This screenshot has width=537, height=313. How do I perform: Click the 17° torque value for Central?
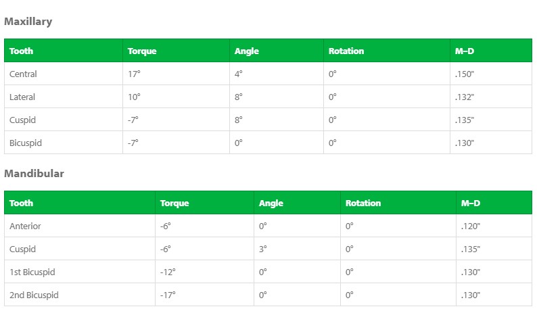[x=134, y=74]
